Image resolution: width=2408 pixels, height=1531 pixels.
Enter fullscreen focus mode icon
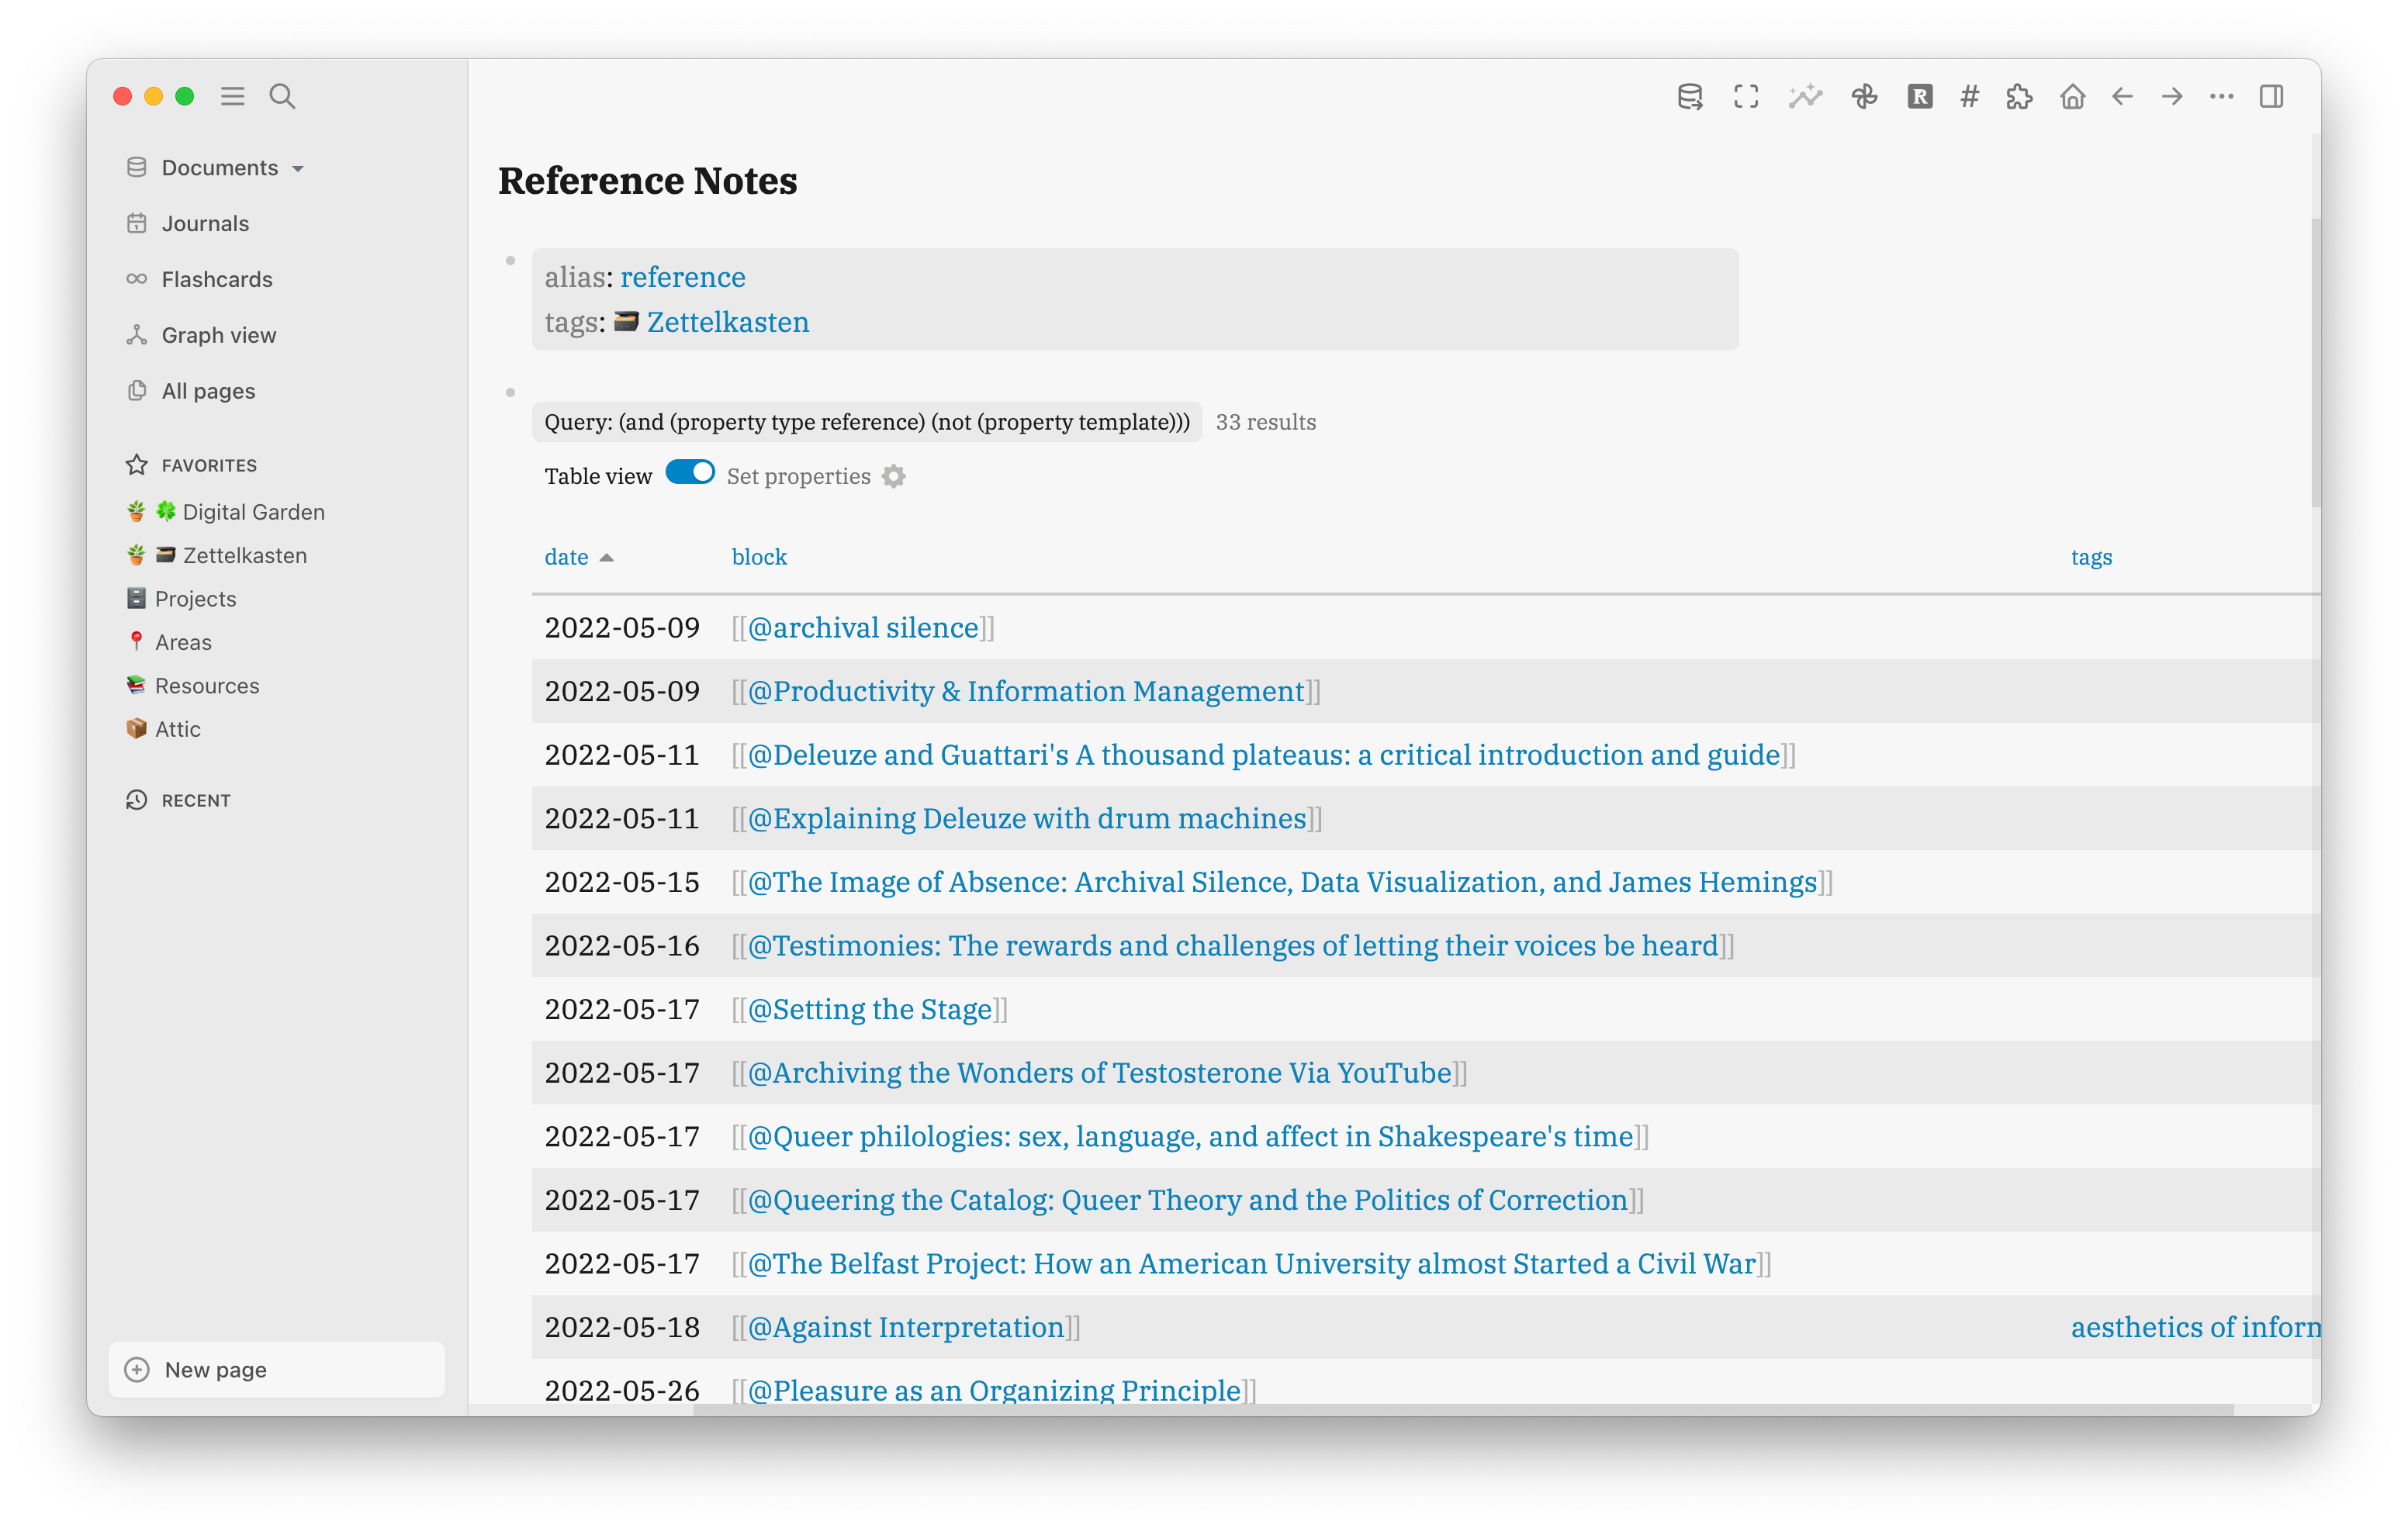(x=1746, y=96)
